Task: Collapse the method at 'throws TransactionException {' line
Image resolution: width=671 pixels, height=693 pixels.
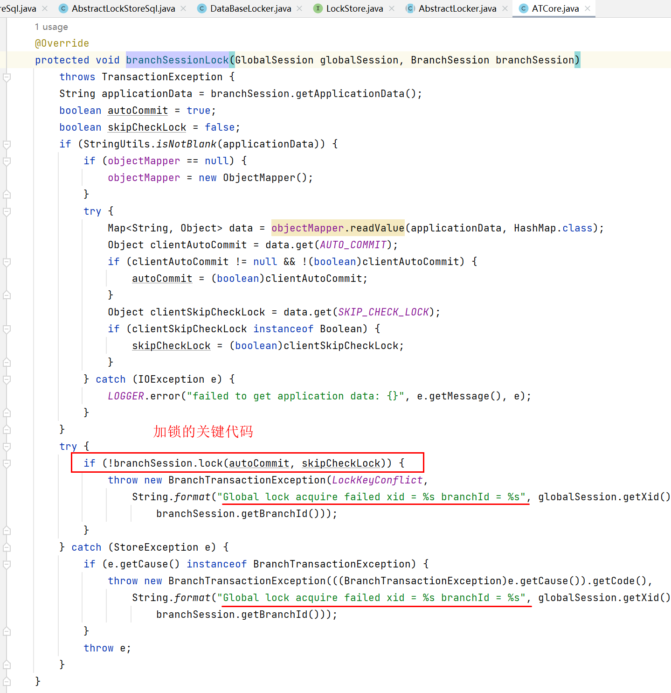Action: (7, 77)
